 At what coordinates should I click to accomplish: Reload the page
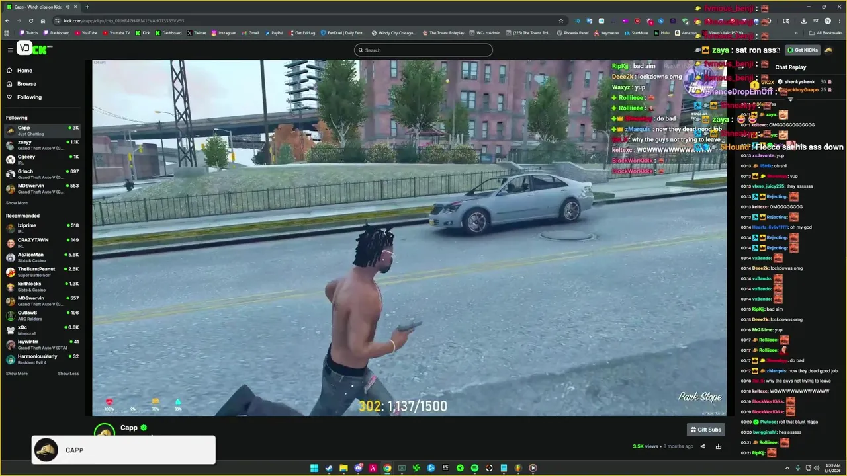coord(30,20)
